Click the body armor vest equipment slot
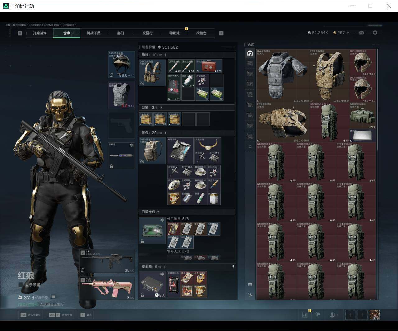Image resolution: width=398 pixels, height=331 pixels. coord(121,95)
